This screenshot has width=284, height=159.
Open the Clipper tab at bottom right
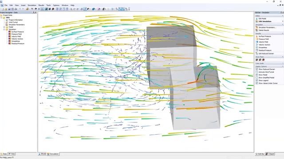coord(270,154)
